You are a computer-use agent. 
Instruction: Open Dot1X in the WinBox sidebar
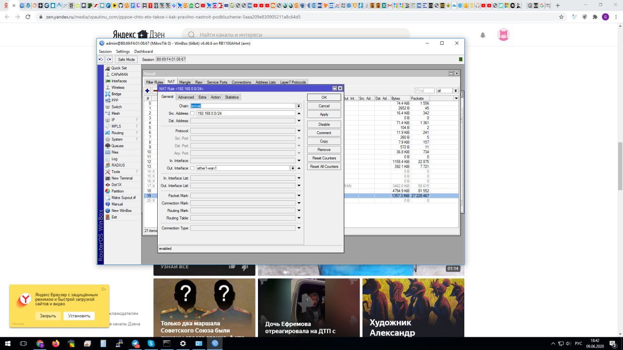(x=116, y=185)
